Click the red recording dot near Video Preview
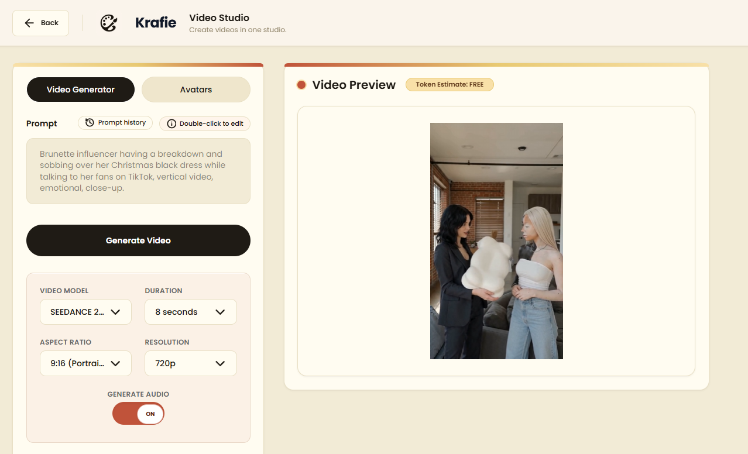This screenshot has width=748, height=454. (301, 85)
